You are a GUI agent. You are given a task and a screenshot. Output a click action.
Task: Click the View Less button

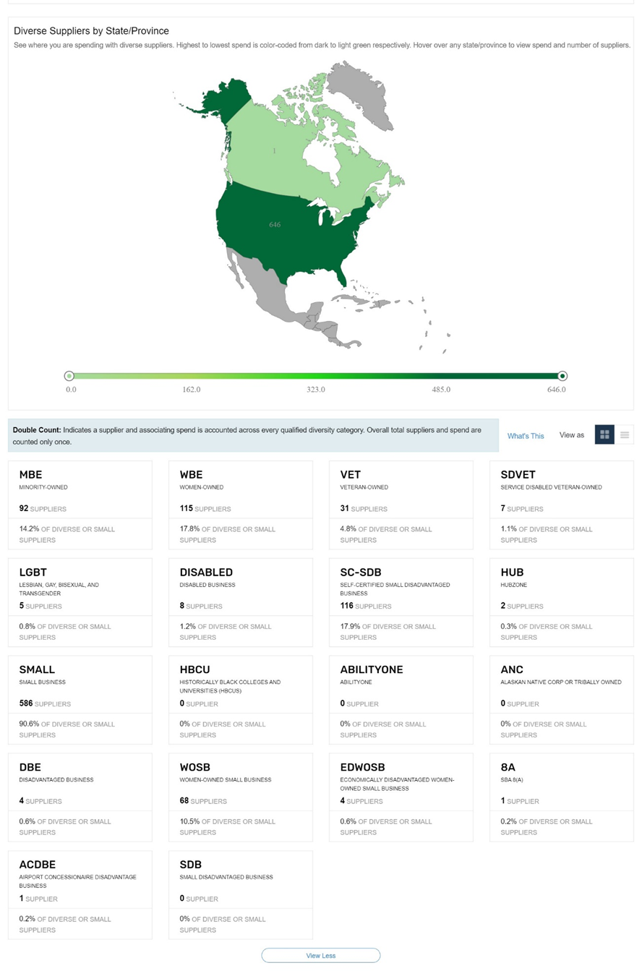321,955
